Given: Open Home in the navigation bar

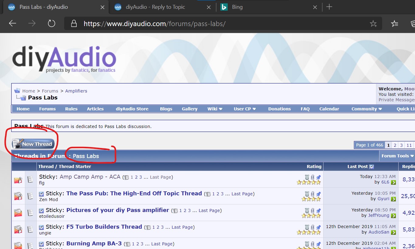Looking at the screenshot, I should (x=23, y=109).
